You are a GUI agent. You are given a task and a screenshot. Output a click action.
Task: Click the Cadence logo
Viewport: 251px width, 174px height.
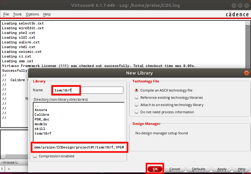(237, 14)
